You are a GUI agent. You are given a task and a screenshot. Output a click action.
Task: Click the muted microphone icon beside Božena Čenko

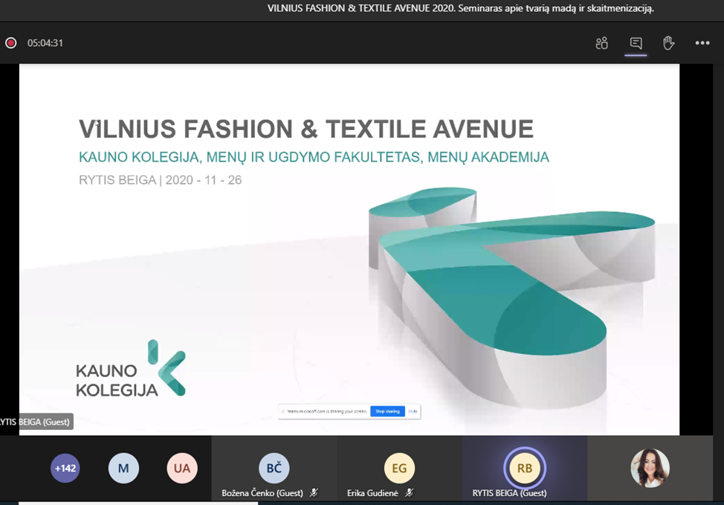click(314, 492)
